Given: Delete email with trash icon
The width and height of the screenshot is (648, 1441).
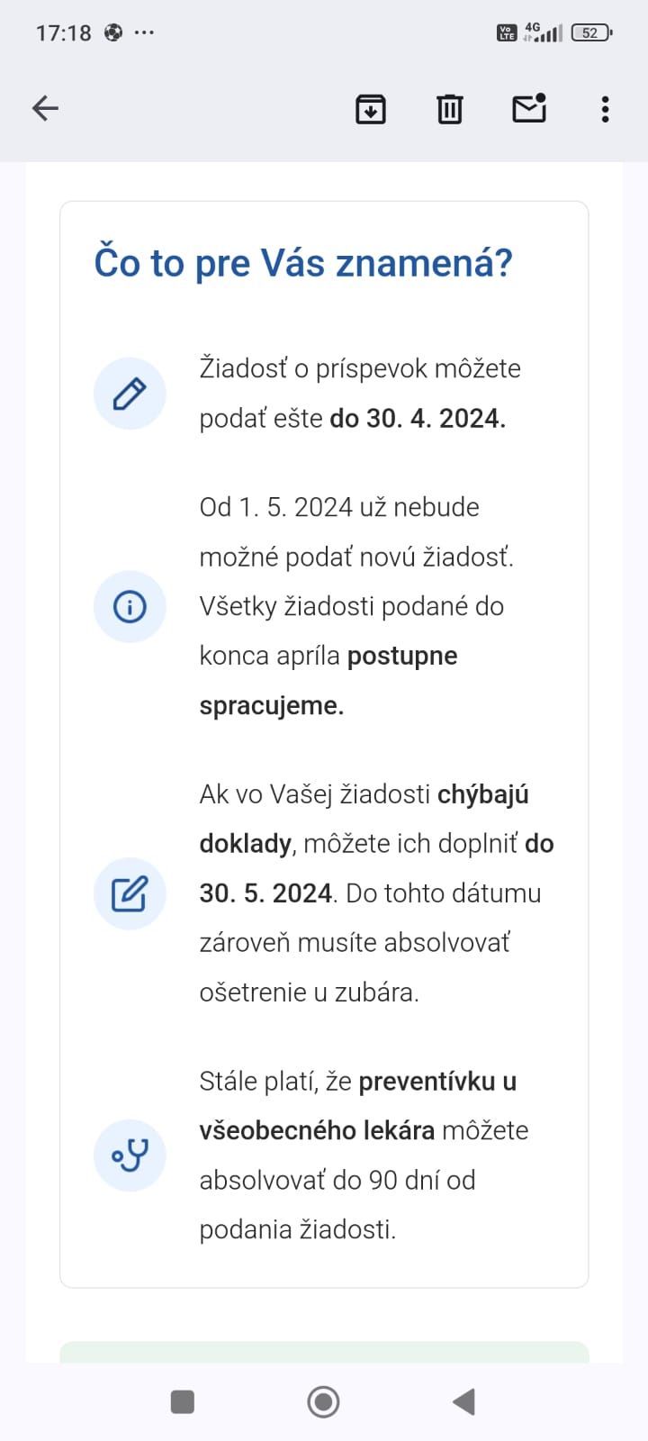Looking at the screenshot, I should [x=450, y=109].
